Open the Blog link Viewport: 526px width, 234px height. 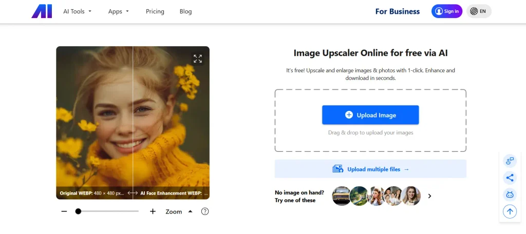185,11
